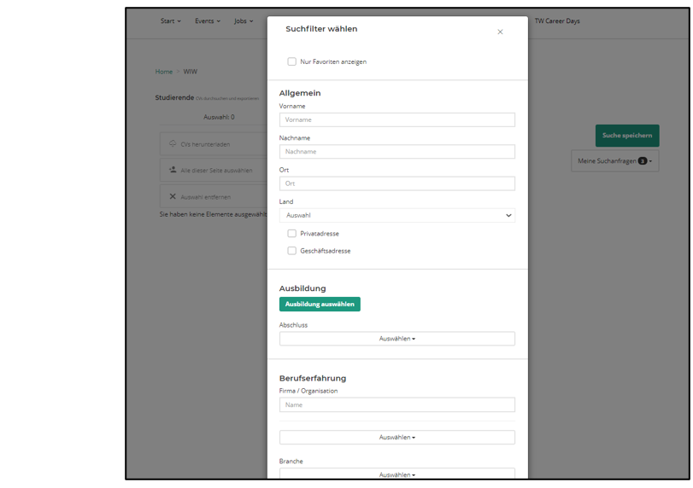Click the Ausbildung auswählen button
This screenshot has height=488, width=693.
[320, 304]
